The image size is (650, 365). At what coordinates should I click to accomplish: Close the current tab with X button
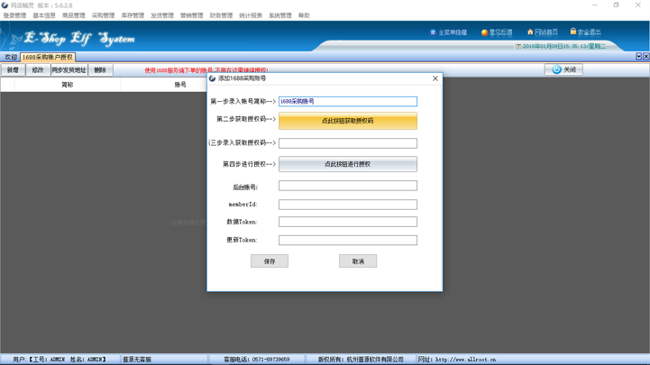coord(645,57)
